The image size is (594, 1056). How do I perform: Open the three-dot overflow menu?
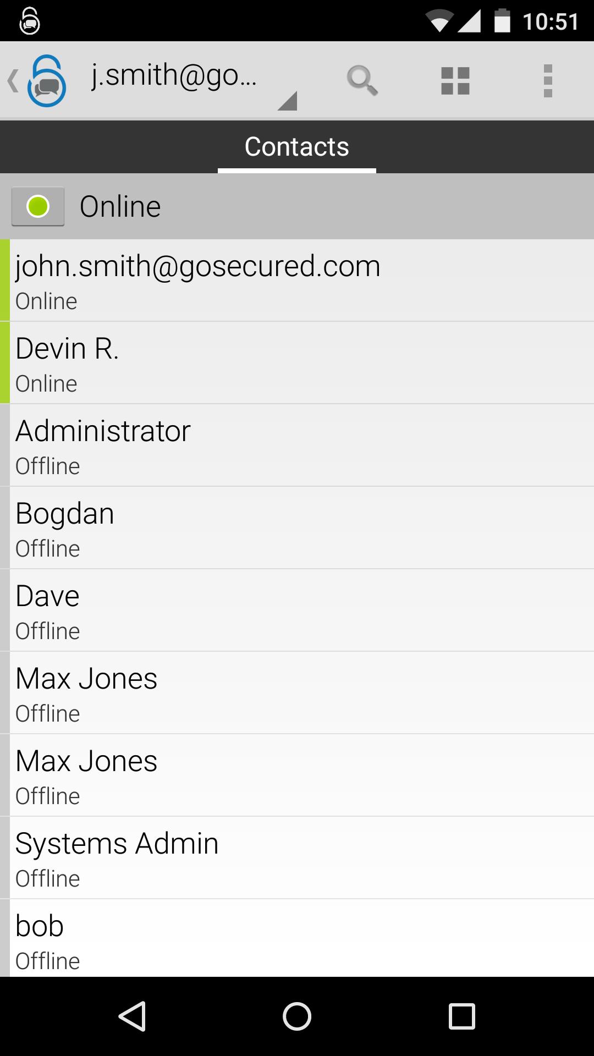pyautogui.click(x=548, y=80)
